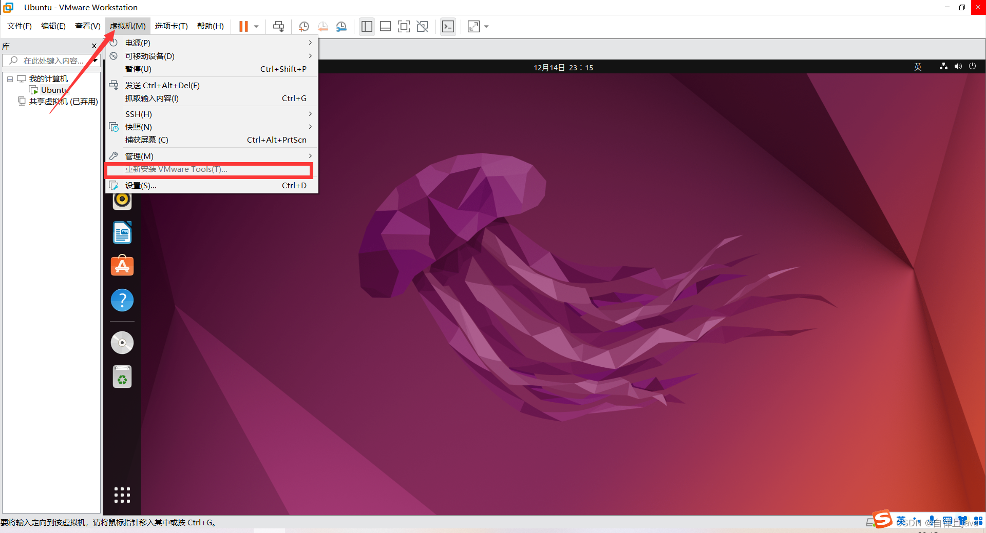
Task: Show applications grid in Ubuntu dock
Action: pyautogui.click(x=122, y=495)
